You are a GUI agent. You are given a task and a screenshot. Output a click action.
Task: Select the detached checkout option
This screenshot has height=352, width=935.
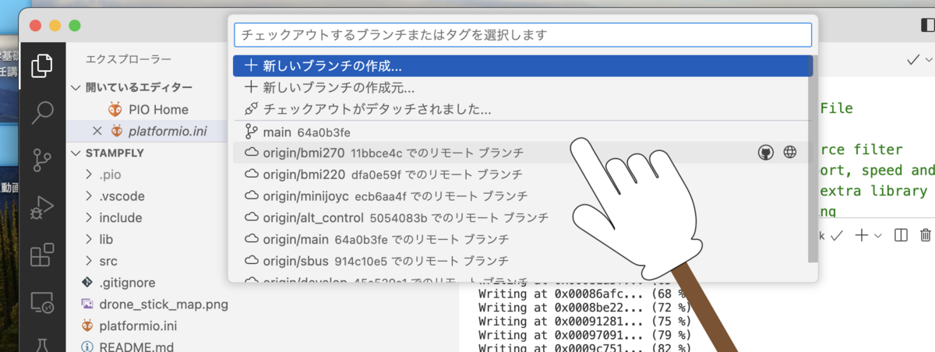click(x=521, y=109)
